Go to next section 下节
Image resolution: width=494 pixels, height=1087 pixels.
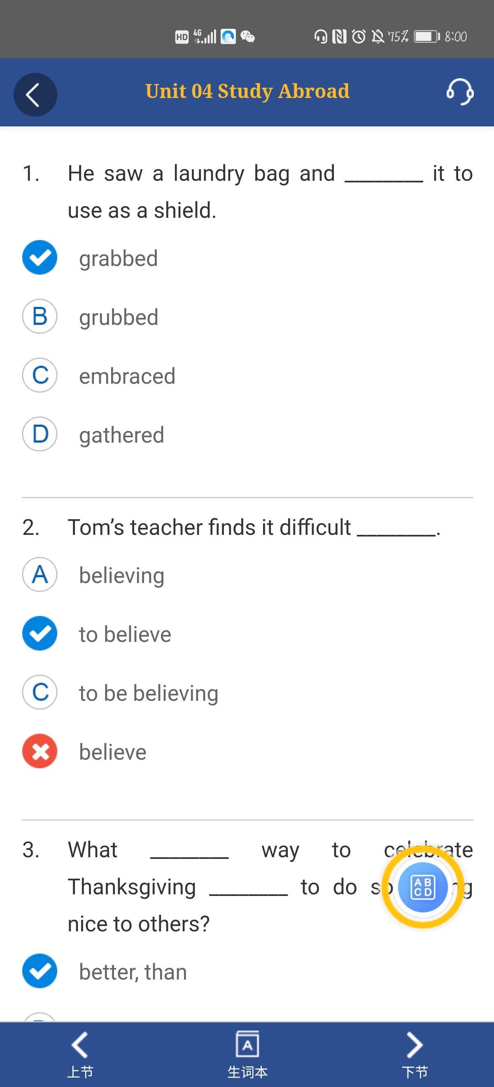[414, 1054]
